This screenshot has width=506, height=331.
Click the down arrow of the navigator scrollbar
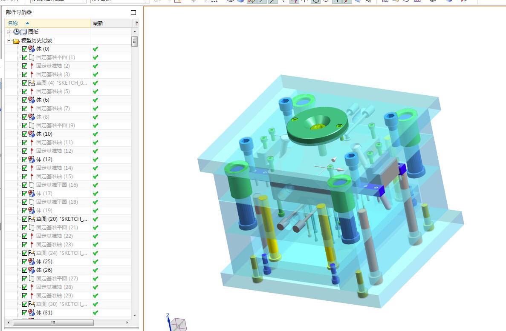point(135,316)
